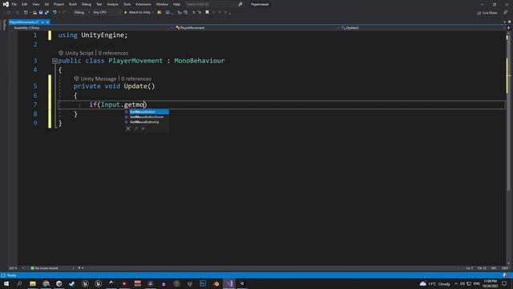Open the Debug menu
This screenshot has width=513, height=289.
point(87,4)
